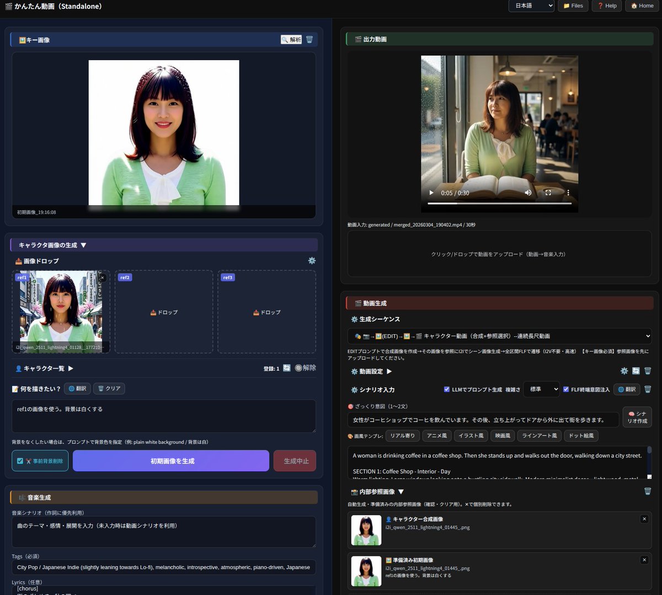Open the 生成シーケンス dropdown
Screen dimensions: 662x595
click(500, 336)
